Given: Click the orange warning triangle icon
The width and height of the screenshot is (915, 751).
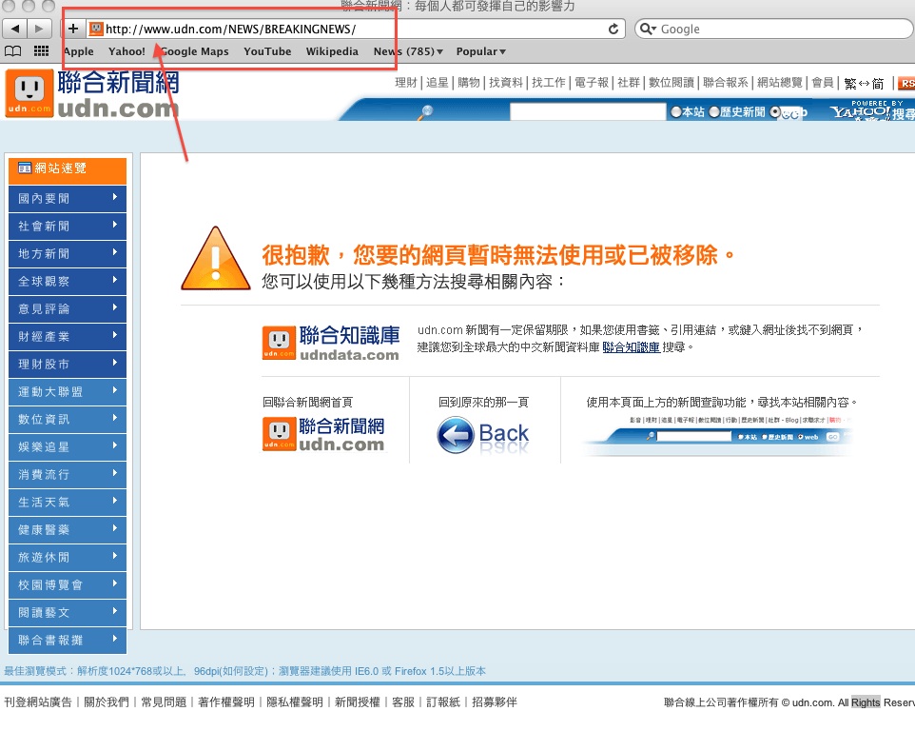Looking at the screenshot, I should pos(215,259).
